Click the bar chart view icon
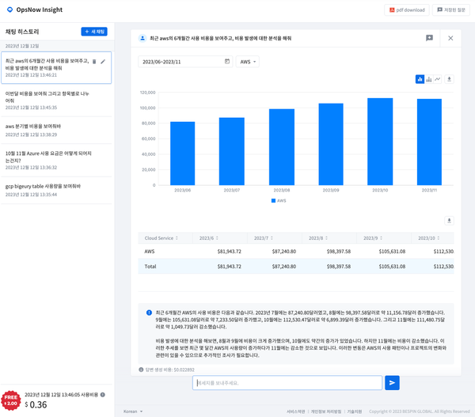Screen dimensions: 475x417 pyautogui.click(x=420, y=79)
